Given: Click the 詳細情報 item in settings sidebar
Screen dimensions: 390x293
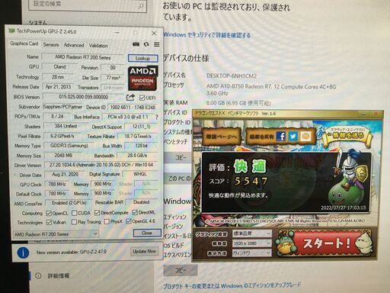Looking at the screenshot, I should [59, 276].
